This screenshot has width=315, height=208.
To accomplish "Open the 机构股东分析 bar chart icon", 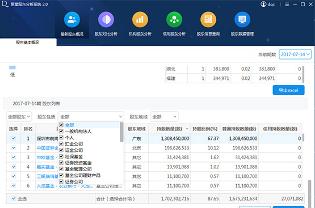I will pos(140,20).
